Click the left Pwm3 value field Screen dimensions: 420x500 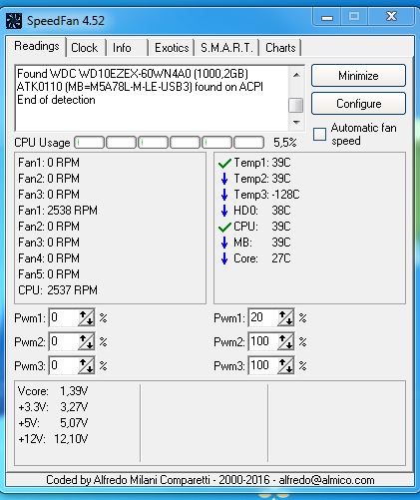pos(64,366)
